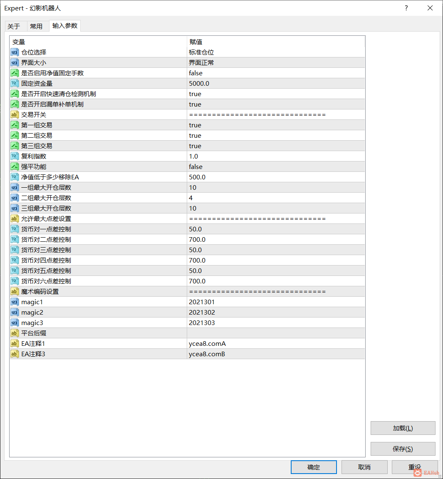Click the 固定资金量 value 5000.0

[x=199, y=83]
